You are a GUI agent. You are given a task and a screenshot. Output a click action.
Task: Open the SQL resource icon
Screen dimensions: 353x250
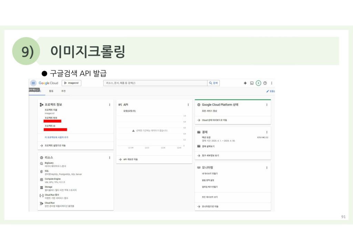pyautogui.click(x=41, y=172)
